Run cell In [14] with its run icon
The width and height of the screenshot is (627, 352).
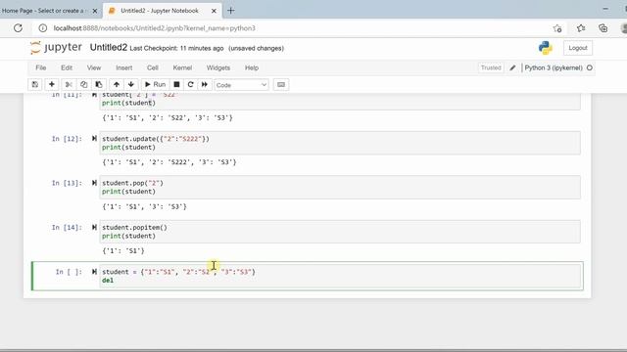pyautogui.click(x=94, y=227)
